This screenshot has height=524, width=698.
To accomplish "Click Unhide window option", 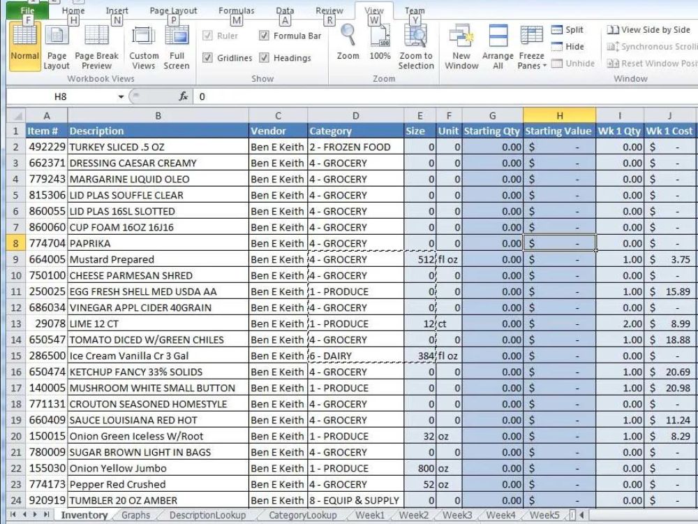I will [x=573, y=64].
